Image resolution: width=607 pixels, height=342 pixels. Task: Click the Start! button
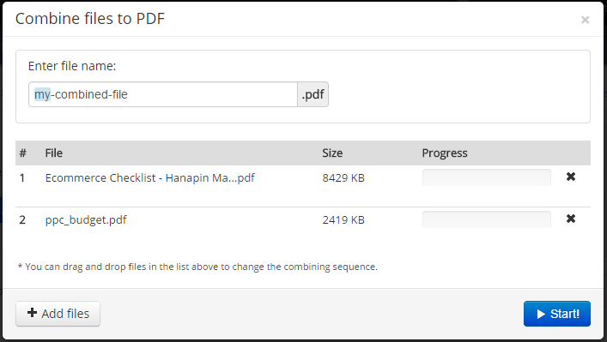(x=557, y=314)
